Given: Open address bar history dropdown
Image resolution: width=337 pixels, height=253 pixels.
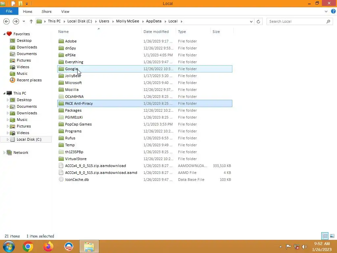Looking at the screenshot, I should (x=251, y=21).
